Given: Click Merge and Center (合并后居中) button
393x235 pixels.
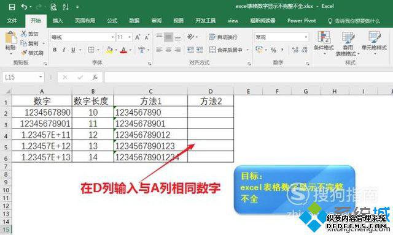Looking at the screenshot, I should pyautogui.click(x=226, y=50).
